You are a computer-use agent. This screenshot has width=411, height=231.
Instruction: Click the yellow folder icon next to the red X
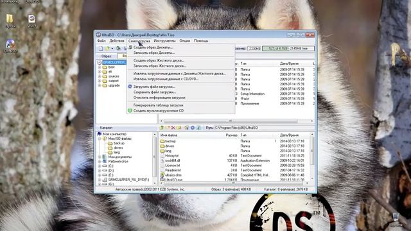click(179, 128)
